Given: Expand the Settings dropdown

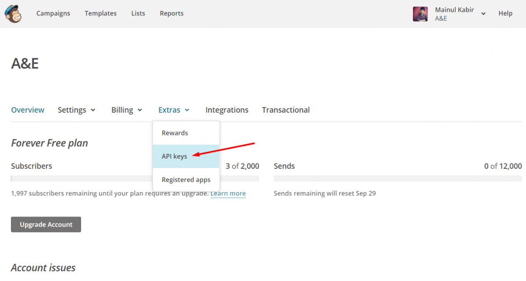Looking at the screenshot, I should [x=77, y=110].
